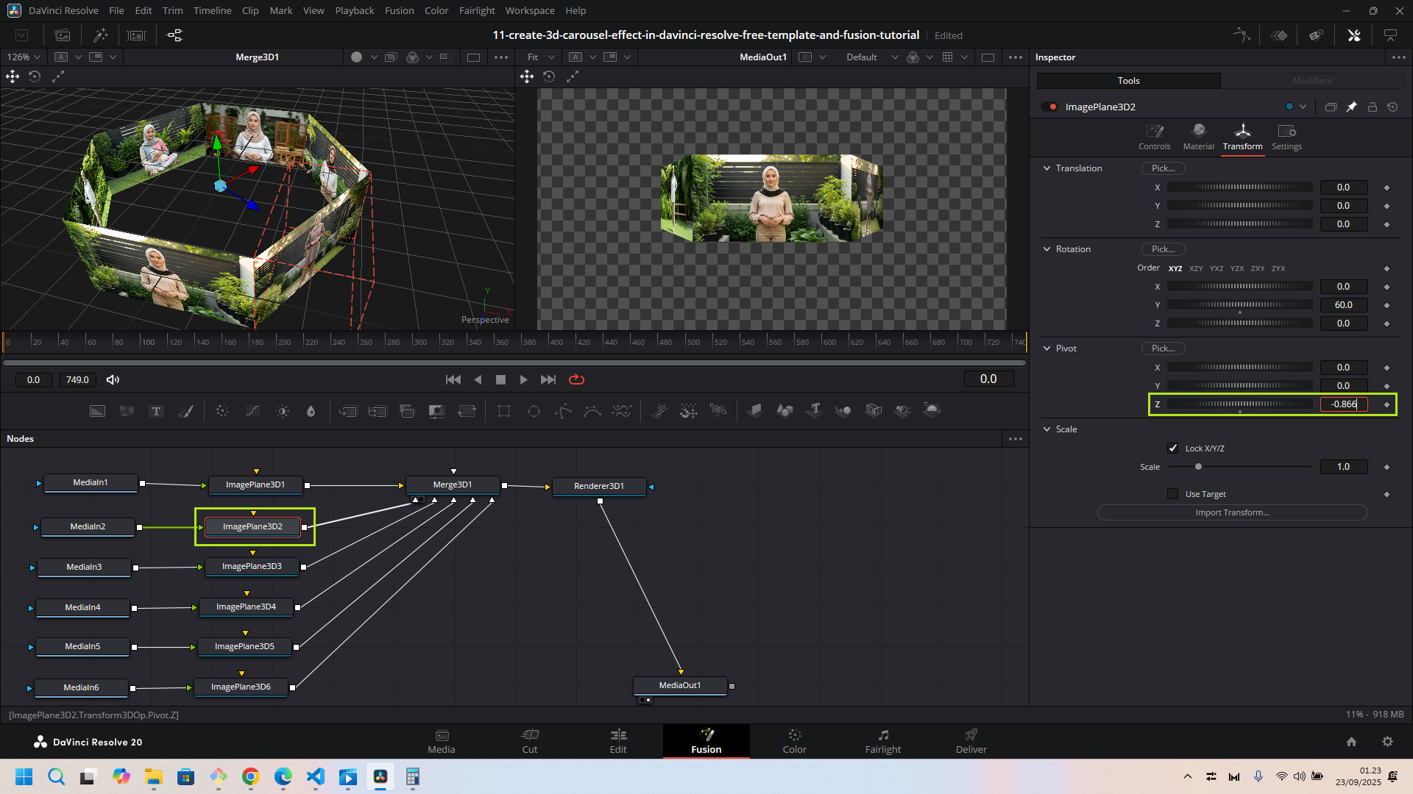Pin the ImagePlane3D2 inspector controls
This screenshot has width=1413, height=794.
pyautogui.click(x=1351, y=107)
